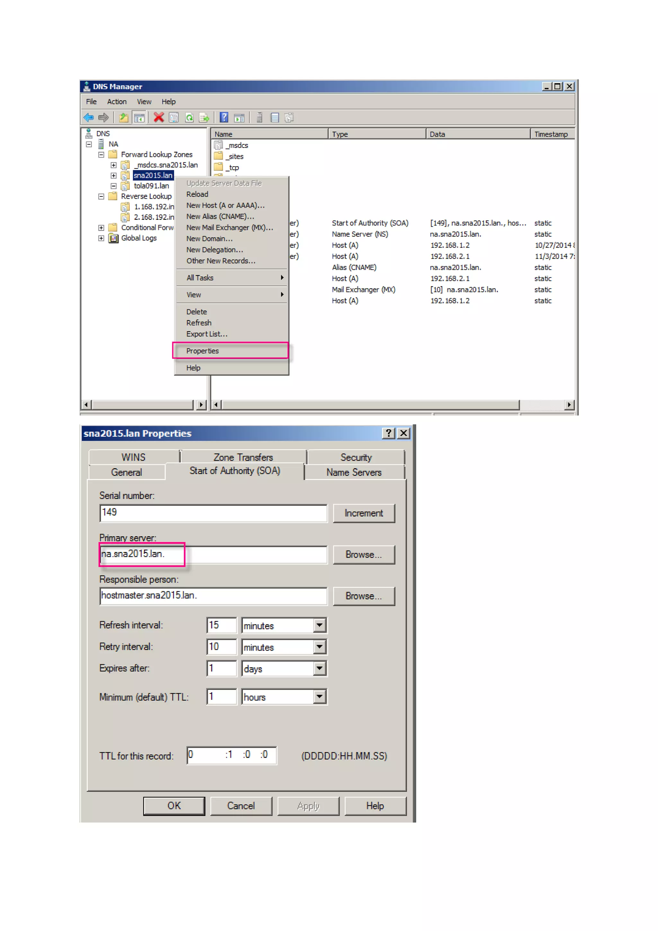Click the blue Back arrow toolbar icon
Viewport: 658px width, 931px height.
88,118
